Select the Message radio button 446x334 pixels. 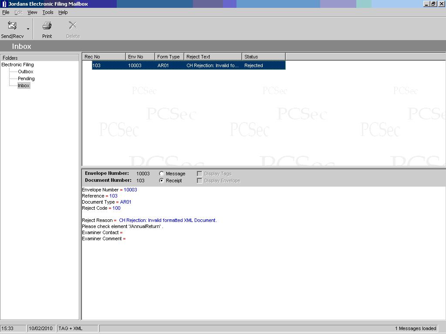[162, 174]
